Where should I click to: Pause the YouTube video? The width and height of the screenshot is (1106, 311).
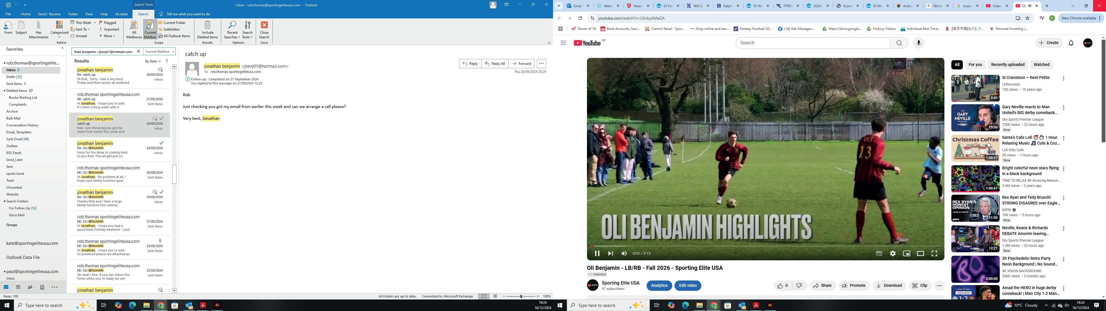[x=597, y=253]
